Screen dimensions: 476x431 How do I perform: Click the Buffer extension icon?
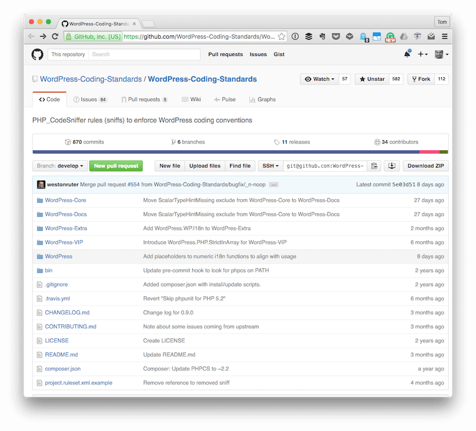tap(309, 36)
